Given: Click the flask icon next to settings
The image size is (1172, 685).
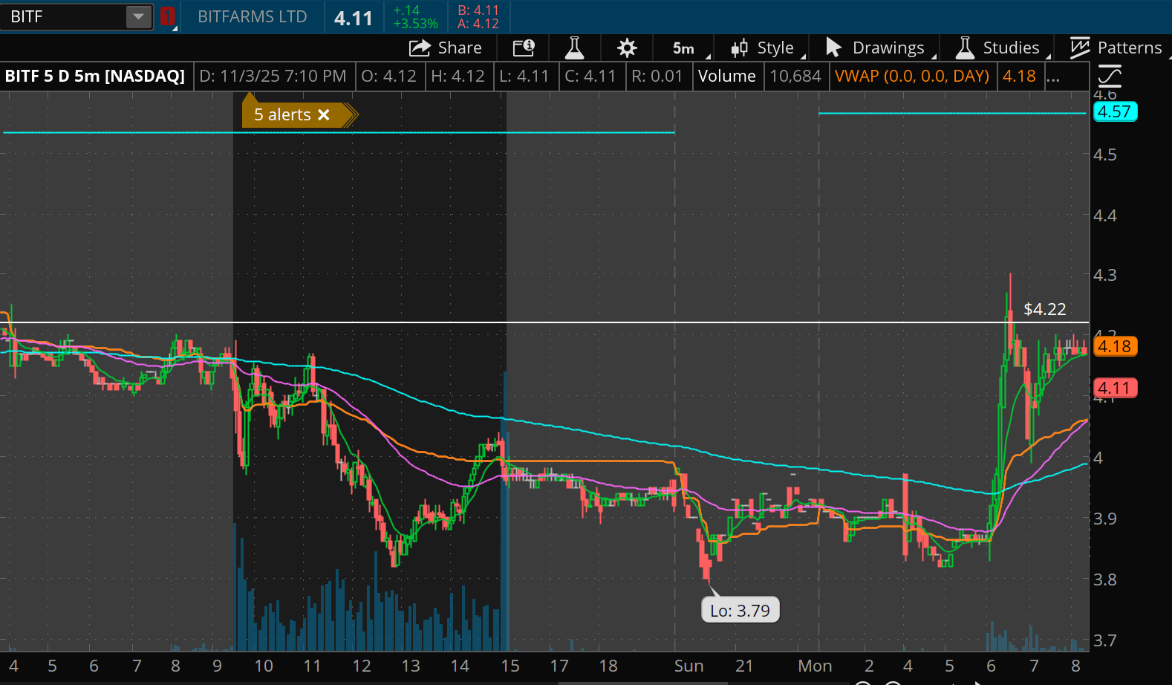Looking at the screenshot, I should (574, 48).
